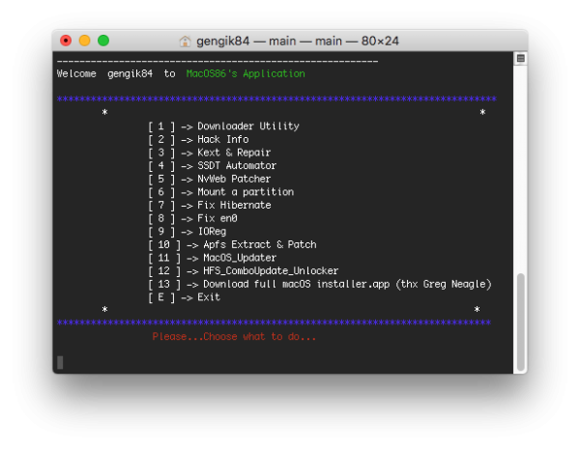The width and height of the screenshot is (580, 449).
Task: Click the 'Apfs Extract & Patch' entry
Action: (232, 244)
